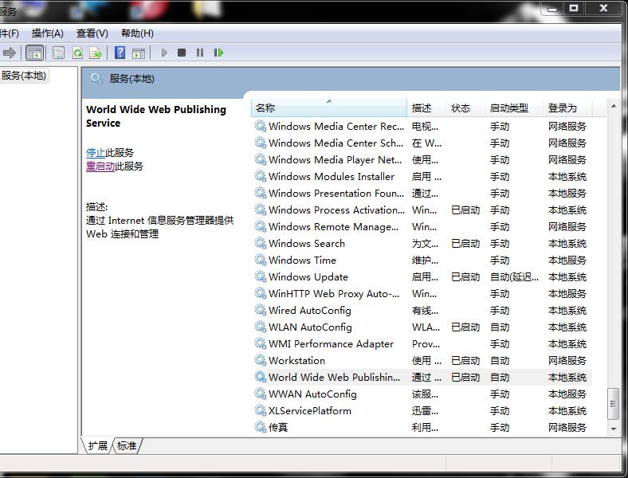Screen dimensions: 628x478
Task: Switch to the 标准 tab
Action: tap(127, 445)
